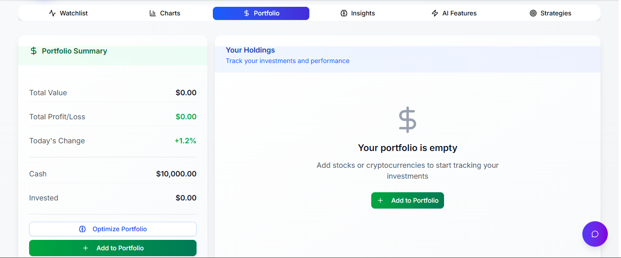Click plus icon in green sidebar button
The image size is (621, 258).
[86, 248]
